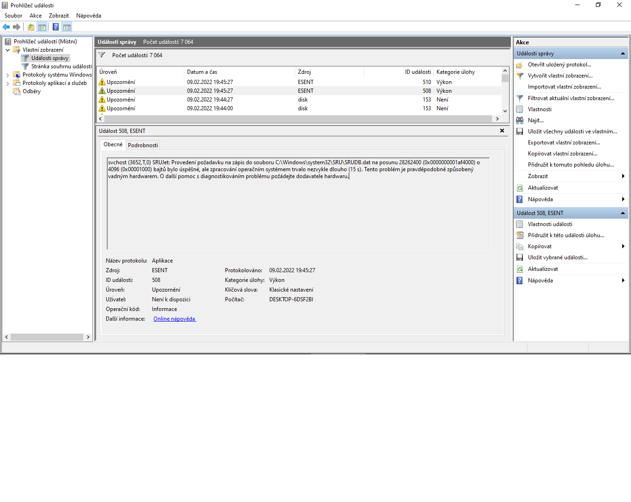The height and width of the screenshot is (502, 631).
Task: Open the Zobrazit menu in the menu bar
Action: pyautogui.click(x=59, y=16)
